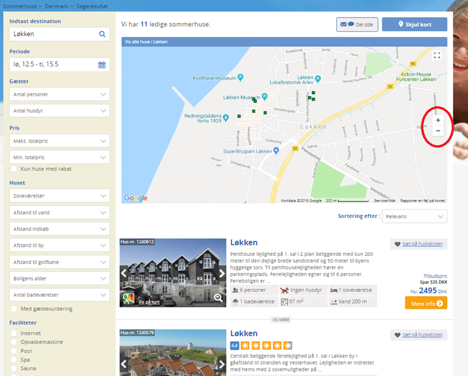Zoom out on the map

point(438,131)
